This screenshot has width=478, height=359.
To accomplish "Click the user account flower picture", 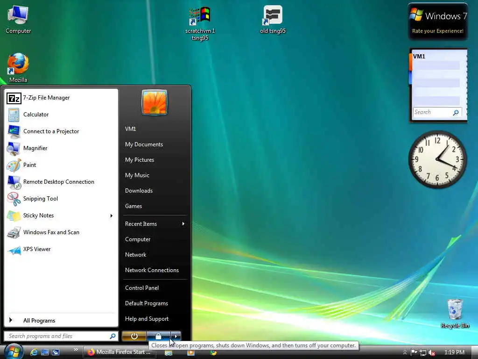I will click(155, 102).
